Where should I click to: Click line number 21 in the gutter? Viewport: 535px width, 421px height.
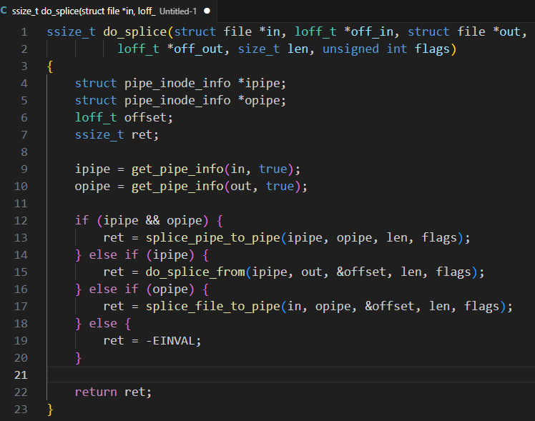21,375
